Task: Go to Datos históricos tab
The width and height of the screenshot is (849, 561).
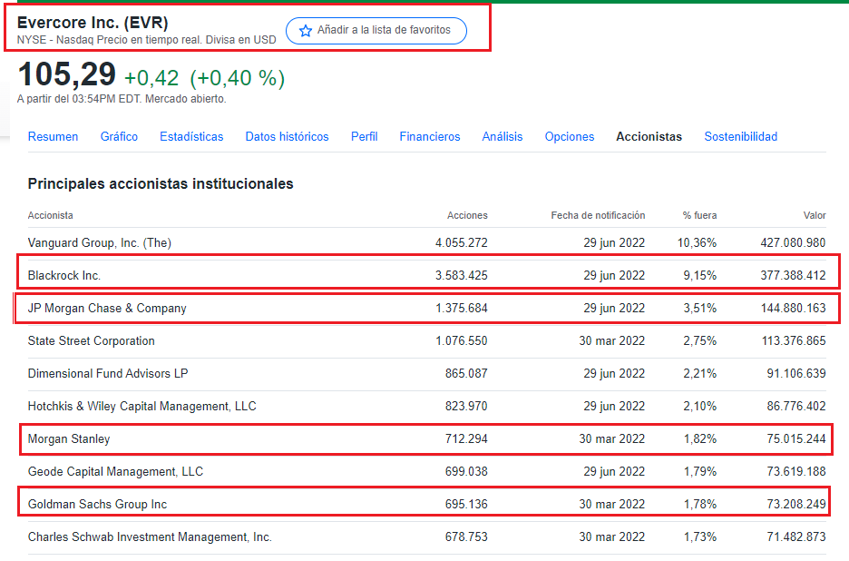Action: (287, 137)
